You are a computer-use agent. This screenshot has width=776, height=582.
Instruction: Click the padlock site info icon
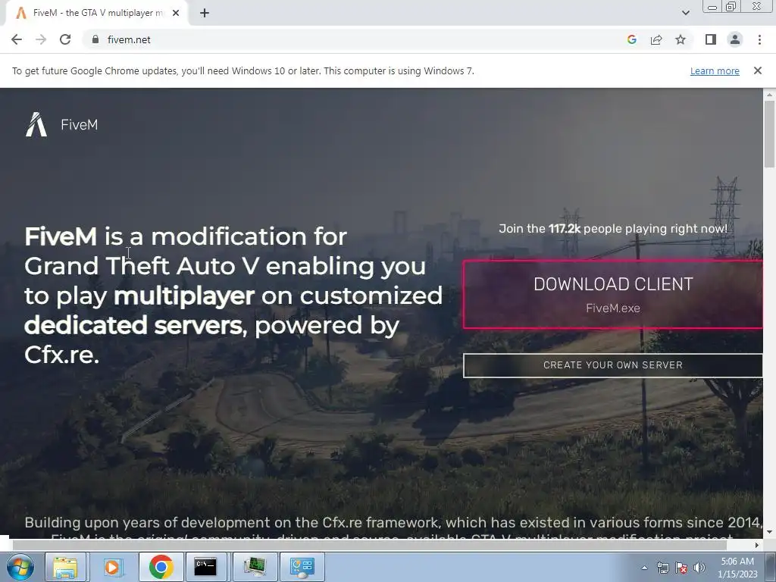click(x=95, y=39)
